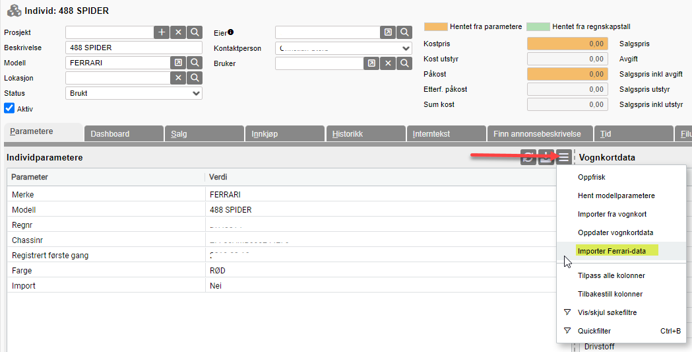Select the Merke row value FERRARI

[x=225, y=195]
